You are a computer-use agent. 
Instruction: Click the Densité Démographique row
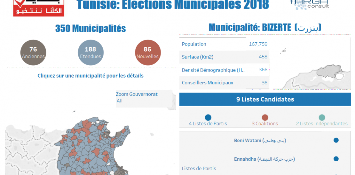pos(224,70)
